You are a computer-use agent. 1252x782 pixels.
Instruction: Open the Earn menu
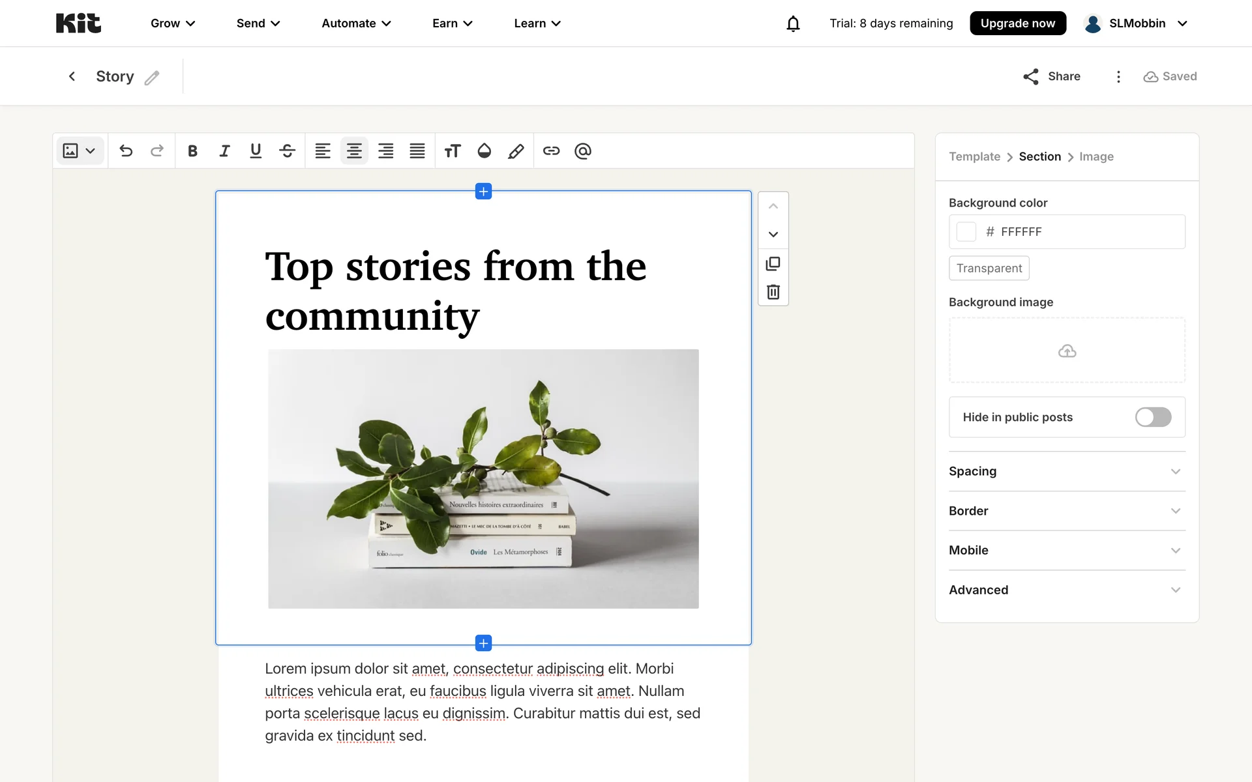[452, 23]
